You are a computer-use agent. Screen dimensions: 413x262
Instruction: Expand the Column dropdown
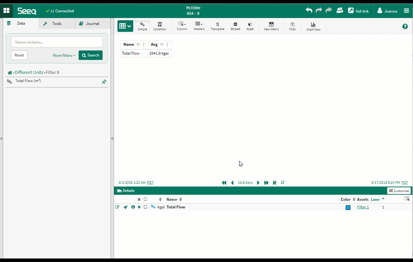pos(182,26)
